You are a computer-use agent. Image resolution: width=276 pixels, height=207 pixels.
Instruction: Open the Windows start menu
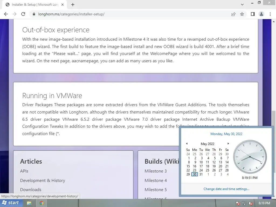(11, 203)
